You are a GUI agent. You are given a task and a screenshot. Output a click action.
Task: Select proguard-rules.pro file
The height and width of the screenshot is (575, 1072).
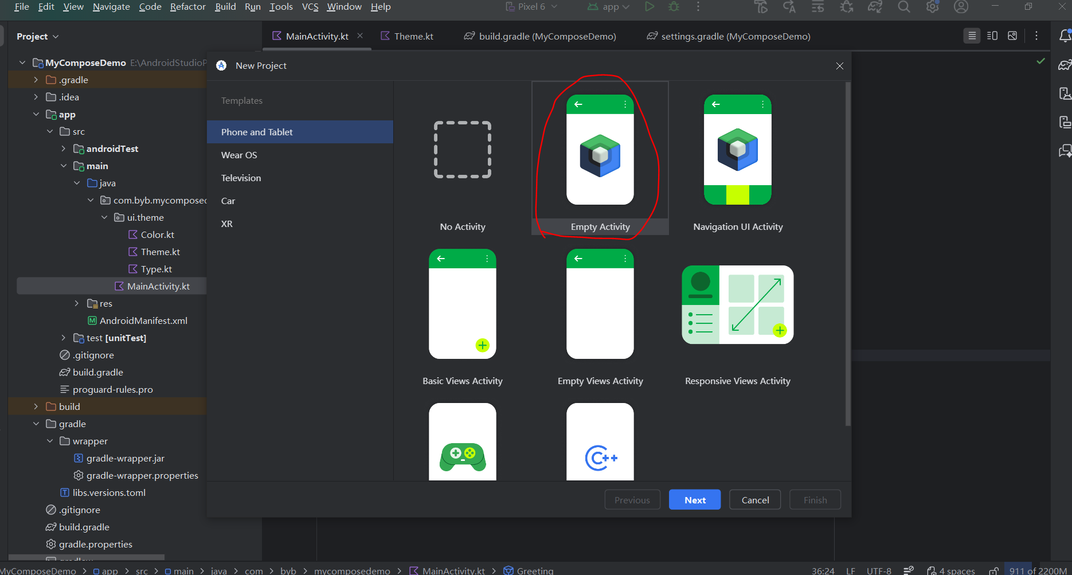pos(106,389)
